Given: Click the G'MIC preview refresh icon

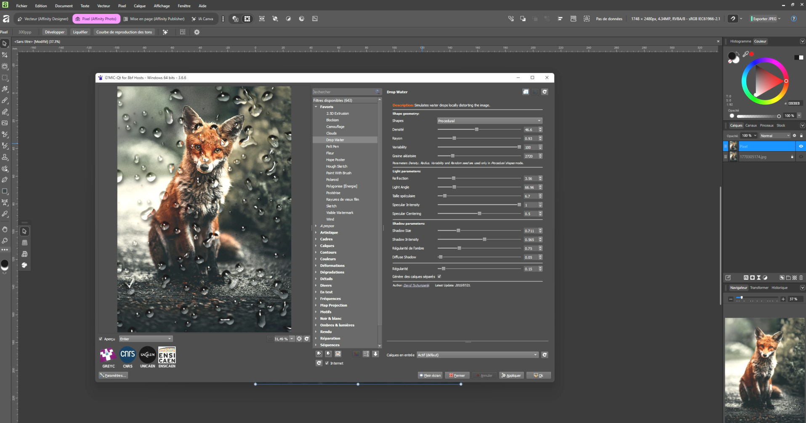Looking at the screenshot, I should [x=307, y=339].
